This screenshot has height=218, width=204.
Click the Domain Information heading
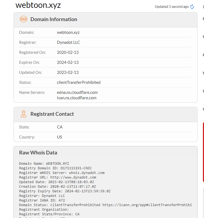coord(54,19)
